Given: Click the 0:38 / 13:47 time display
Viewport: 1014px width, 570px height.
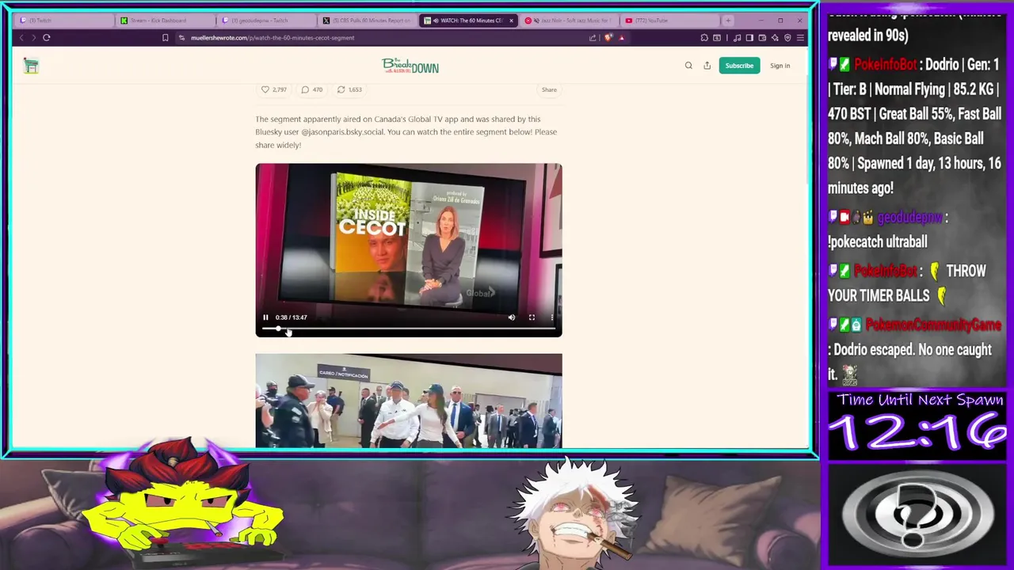Looking at the screenshot, I should click(x=291, y=317).
